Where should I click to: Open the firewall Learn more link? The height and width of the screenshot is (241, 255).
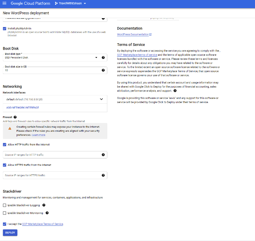pyautogui.click(x=38, y=135)
